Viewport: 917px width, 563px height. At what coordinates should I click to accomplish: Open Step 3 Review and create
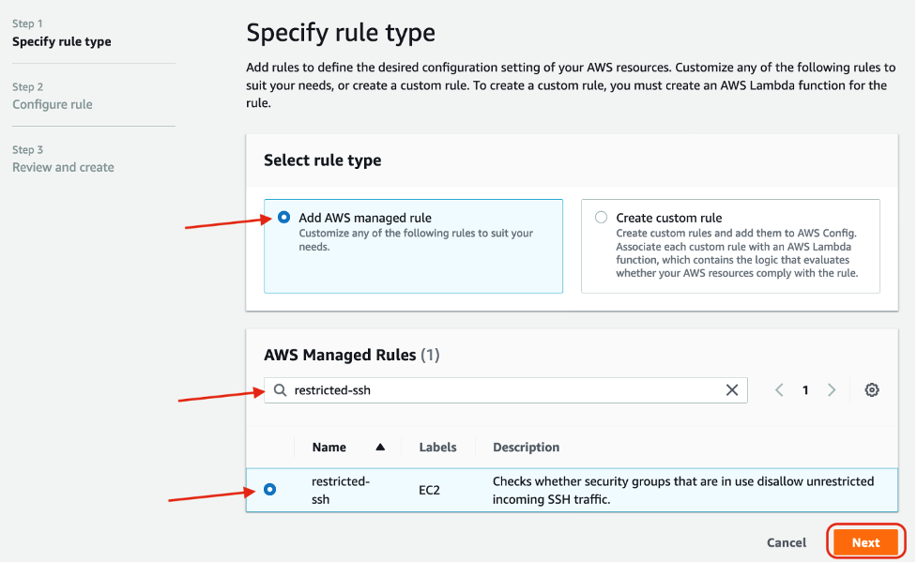[x=63, y=167]
